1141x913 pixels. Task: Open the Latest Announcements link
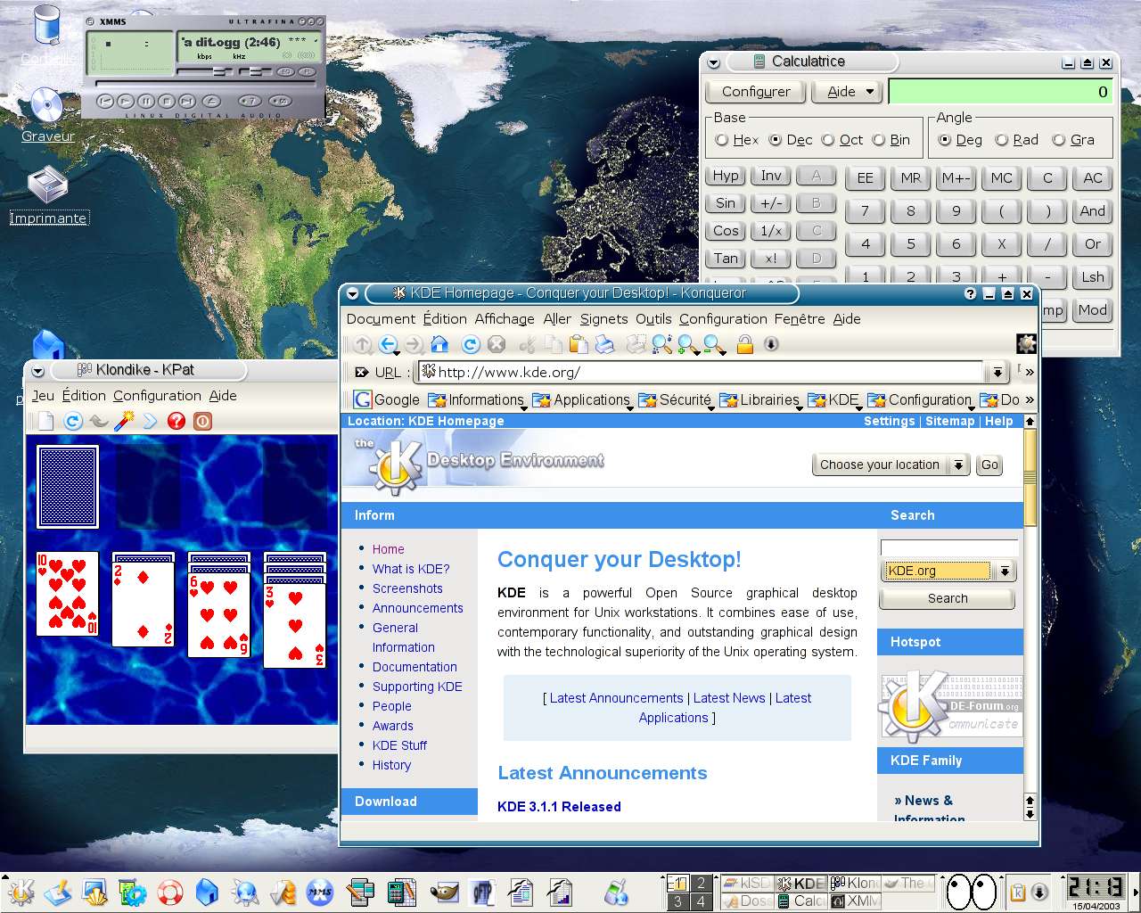(x=616, y=698)
